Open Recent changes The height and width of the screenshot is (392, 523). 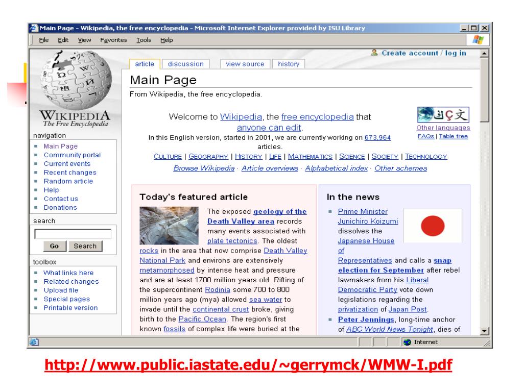click(x=70, y=173)
